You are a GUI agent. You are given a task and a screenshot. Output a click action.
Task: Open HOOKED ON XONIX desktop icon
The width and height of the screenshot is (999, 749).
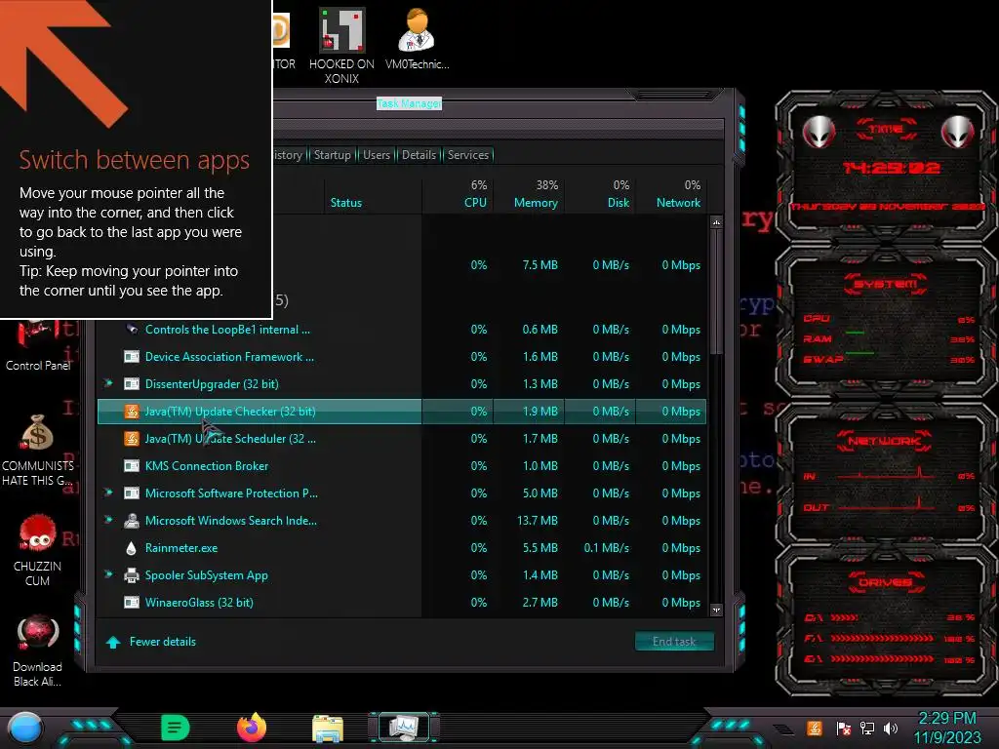(341, 45)
